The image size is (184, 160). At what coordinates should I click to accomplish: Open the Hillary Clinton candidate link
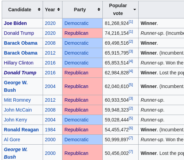click(19, 63)
